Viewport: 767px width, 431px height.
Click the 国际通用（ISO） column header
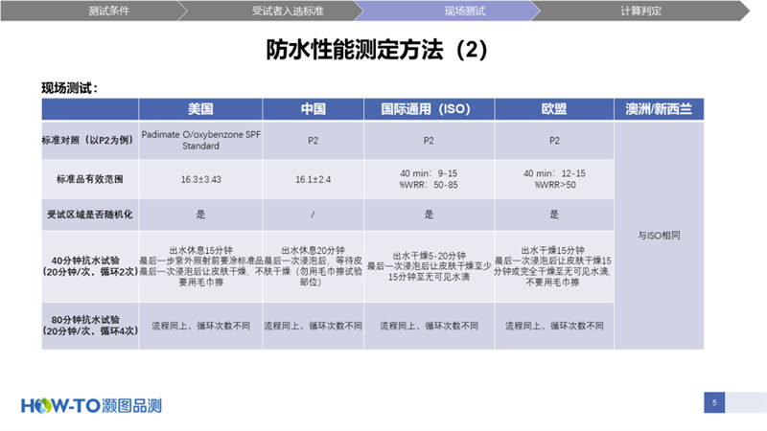pyautogui.click(x=428, y=109)
